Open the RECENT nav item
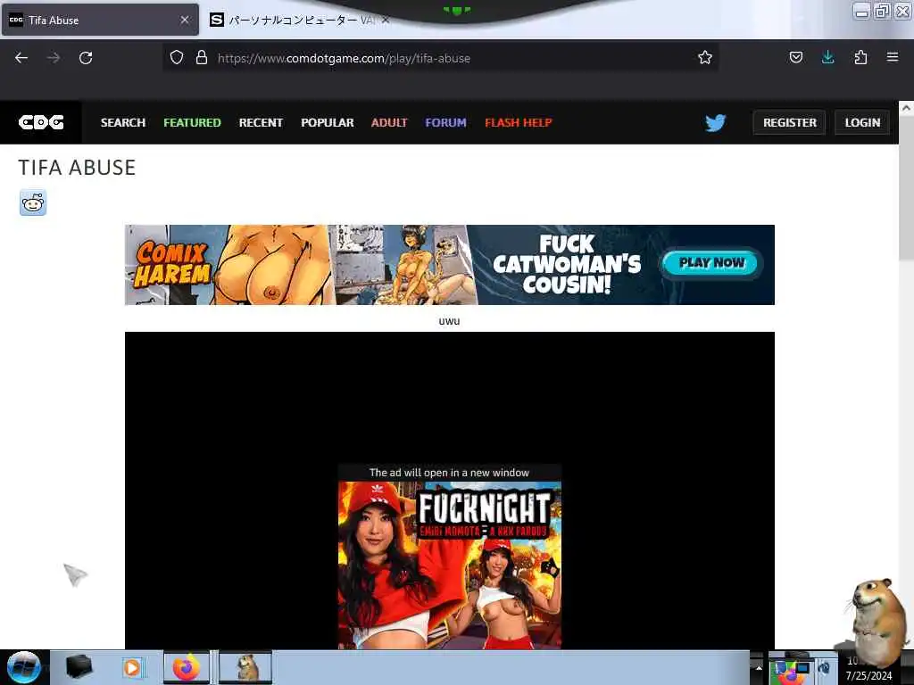The image size is (914, 685). (261, 122)
